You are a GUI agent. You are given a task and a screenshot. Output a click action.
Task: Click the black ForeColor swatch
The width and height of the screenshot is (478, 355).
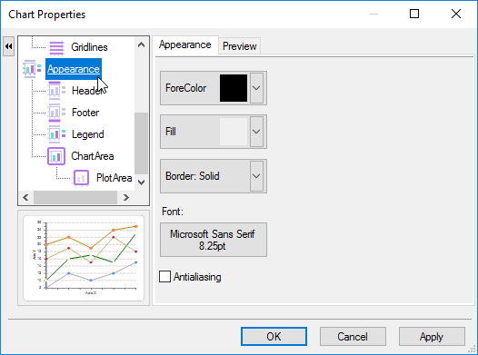tap(234, 88)
